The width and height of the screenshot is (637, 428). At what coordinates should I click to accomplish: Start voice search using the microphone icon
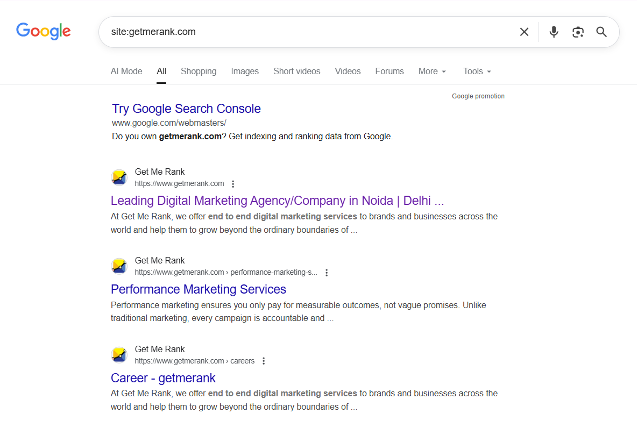point(554,32)
